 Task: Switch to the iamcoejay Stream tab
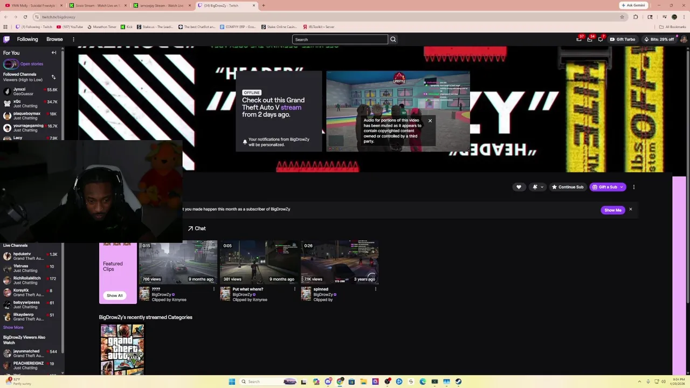pyautogui.click(x=161, y=5)
